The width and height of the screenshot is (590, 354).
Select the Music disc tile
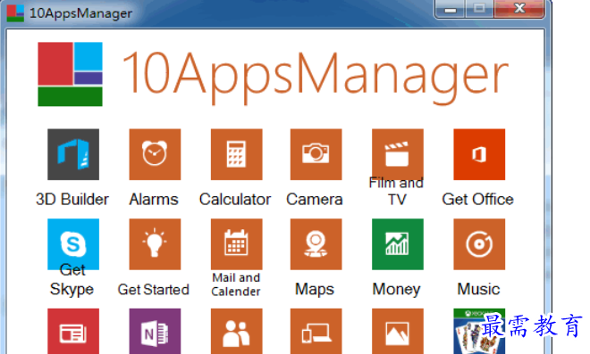[x=479, y=244]
